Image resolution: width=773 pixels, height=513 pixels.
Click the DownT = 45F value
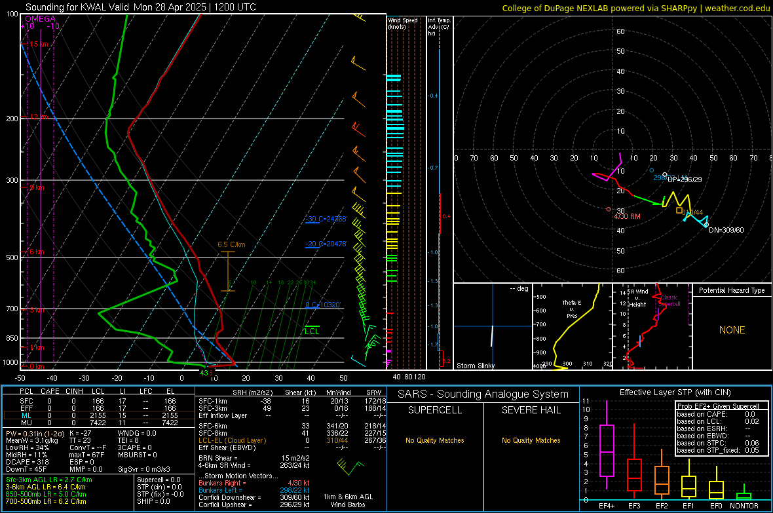[x=26, y=470]
